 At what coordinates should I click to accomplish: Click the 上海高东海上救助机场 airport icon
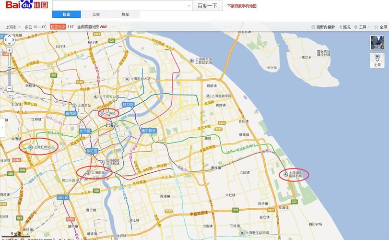[192, 60]
